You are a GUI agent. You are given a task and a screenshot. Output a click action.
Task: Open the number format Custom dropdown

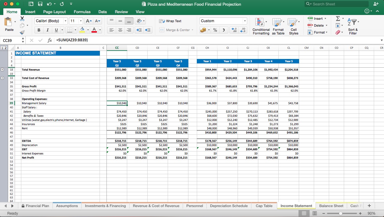(245, 21)
